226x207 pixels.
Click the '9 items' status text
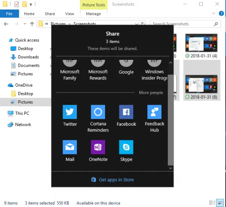[x=11, y=203]
